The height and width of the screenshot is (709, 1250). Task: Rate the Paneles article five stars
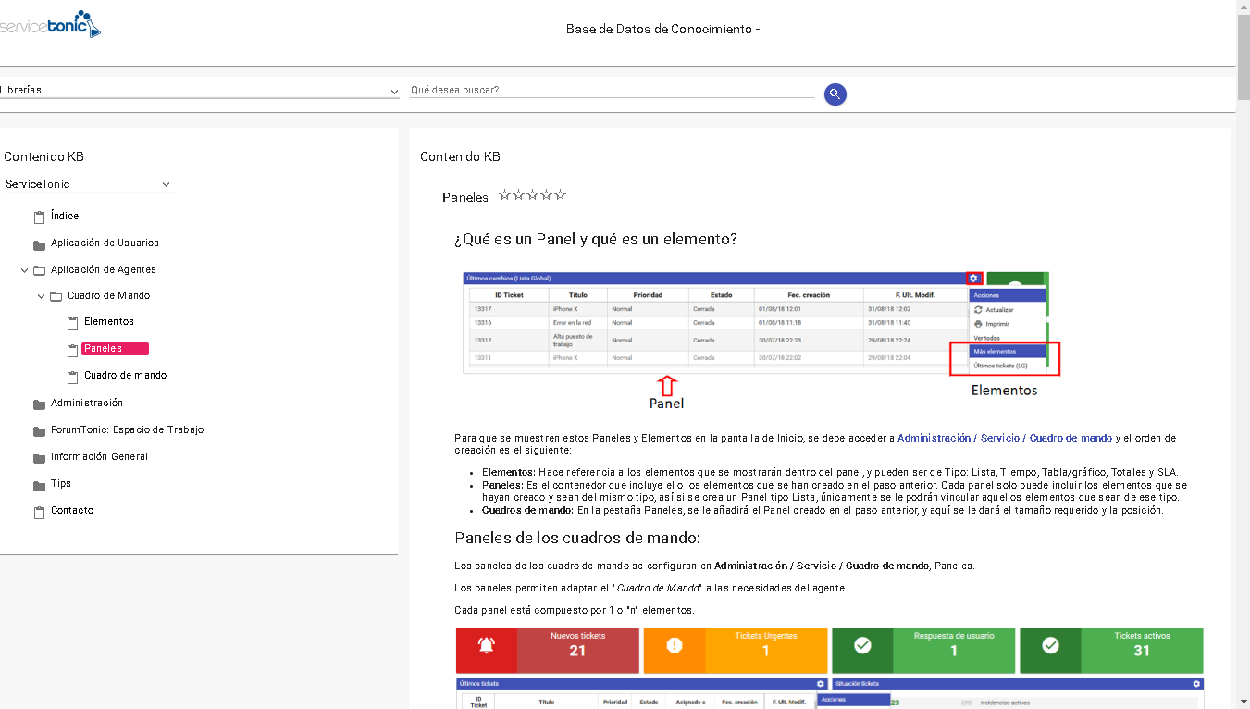[560, 194]
